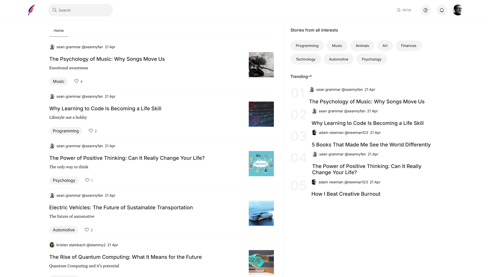Viewport: 488px width, 277px height.
Task: Filter by the Technology interest chip
Action: (x=305, y=59)
